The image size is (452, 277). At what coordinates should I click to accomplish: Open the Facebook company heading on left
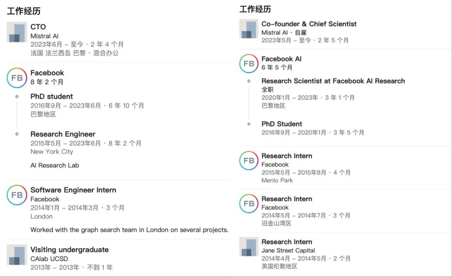[x=47, y=73]
